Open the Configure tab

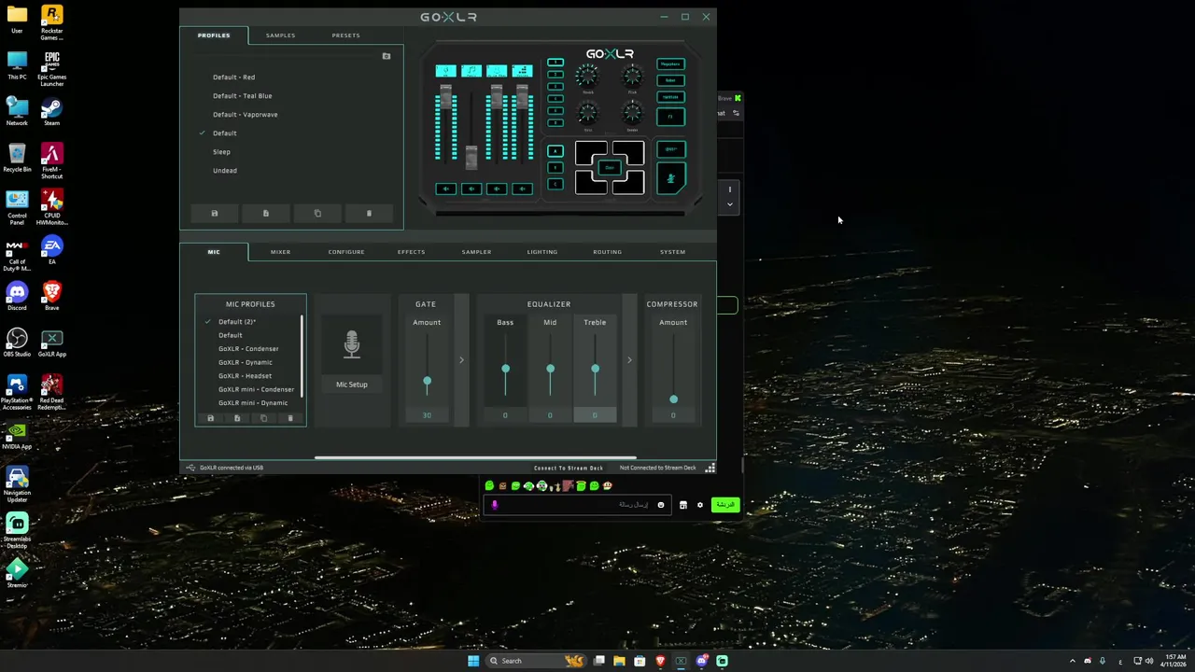(346, 252)
